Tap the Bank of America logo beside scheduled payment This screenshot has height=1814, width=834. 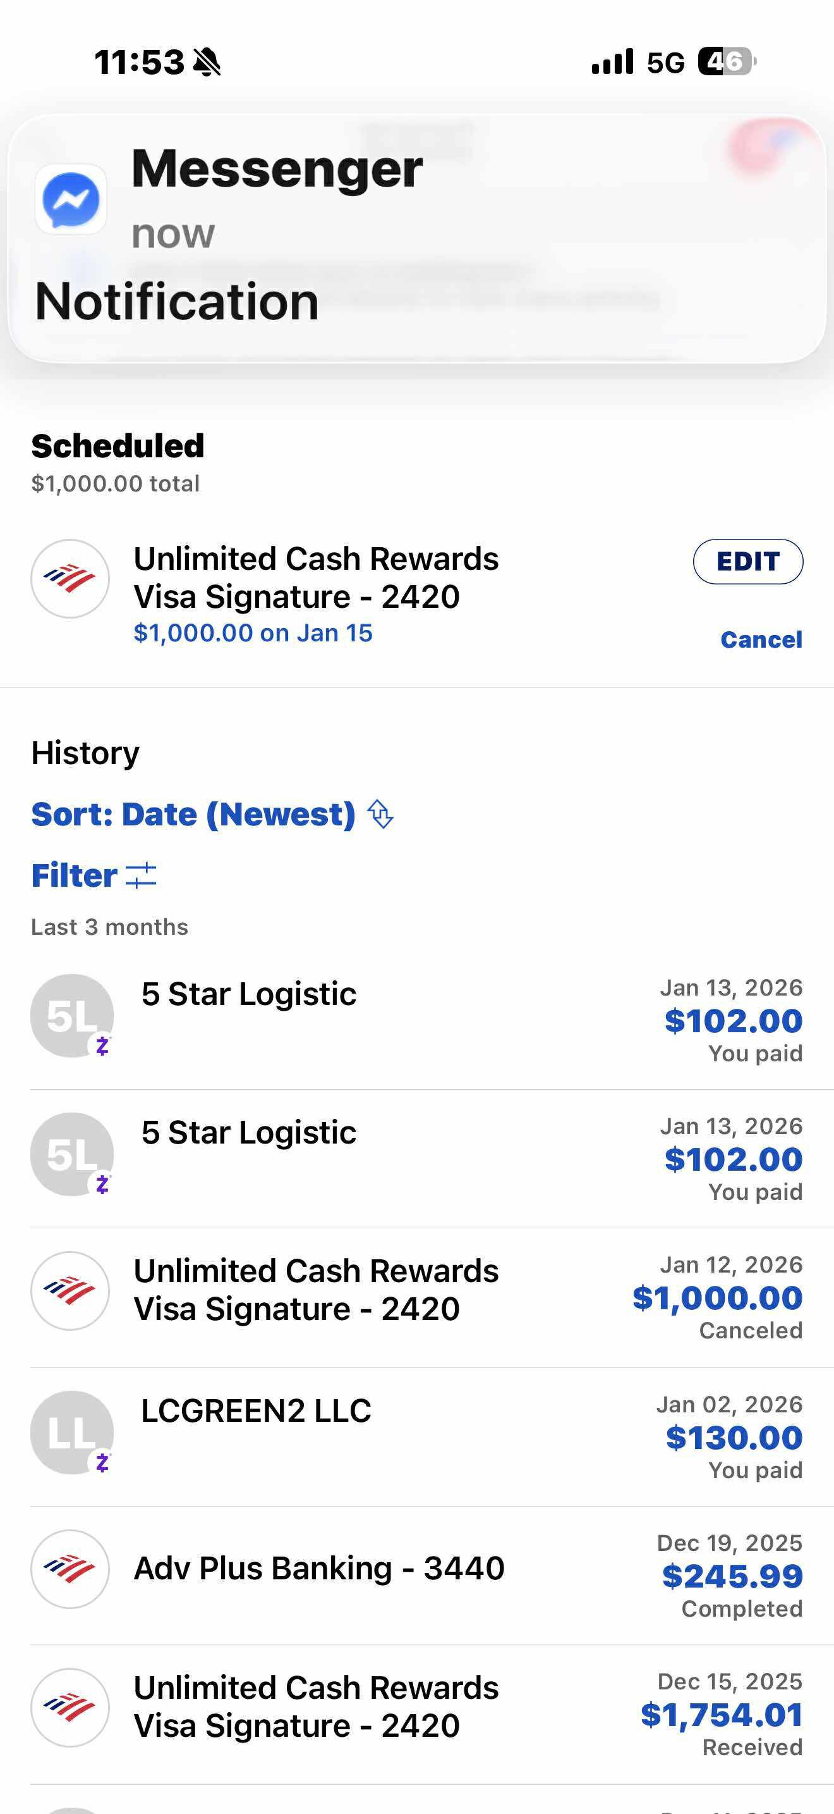click(70, 579)
